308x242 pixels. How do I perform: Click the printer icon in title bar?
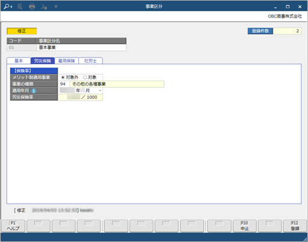[x=32, y=7]
